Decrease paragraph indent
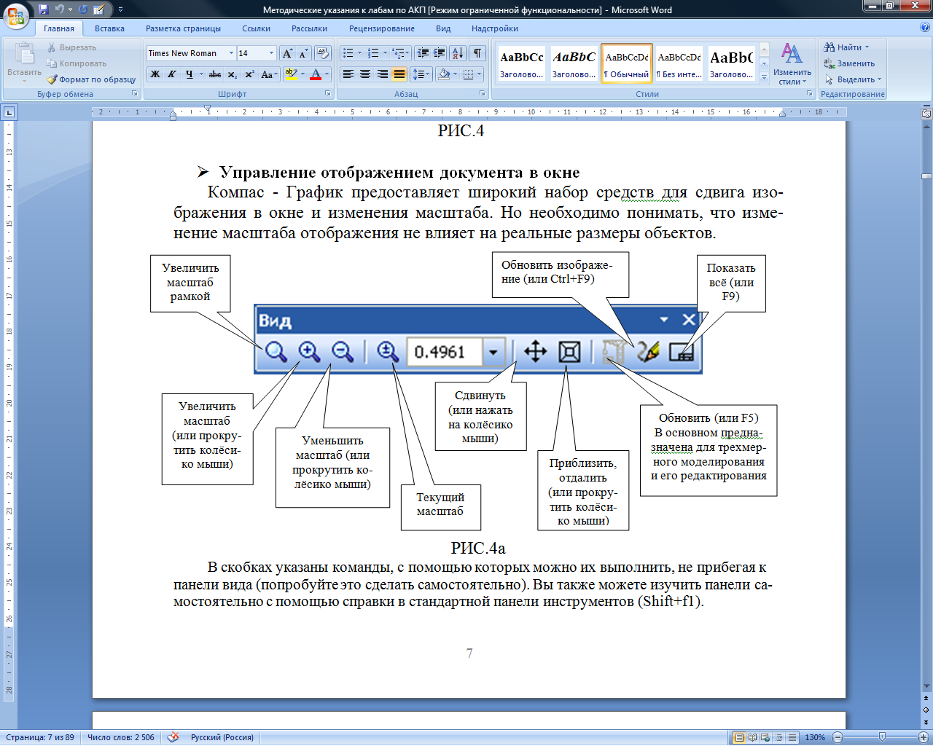 [423, 53]
